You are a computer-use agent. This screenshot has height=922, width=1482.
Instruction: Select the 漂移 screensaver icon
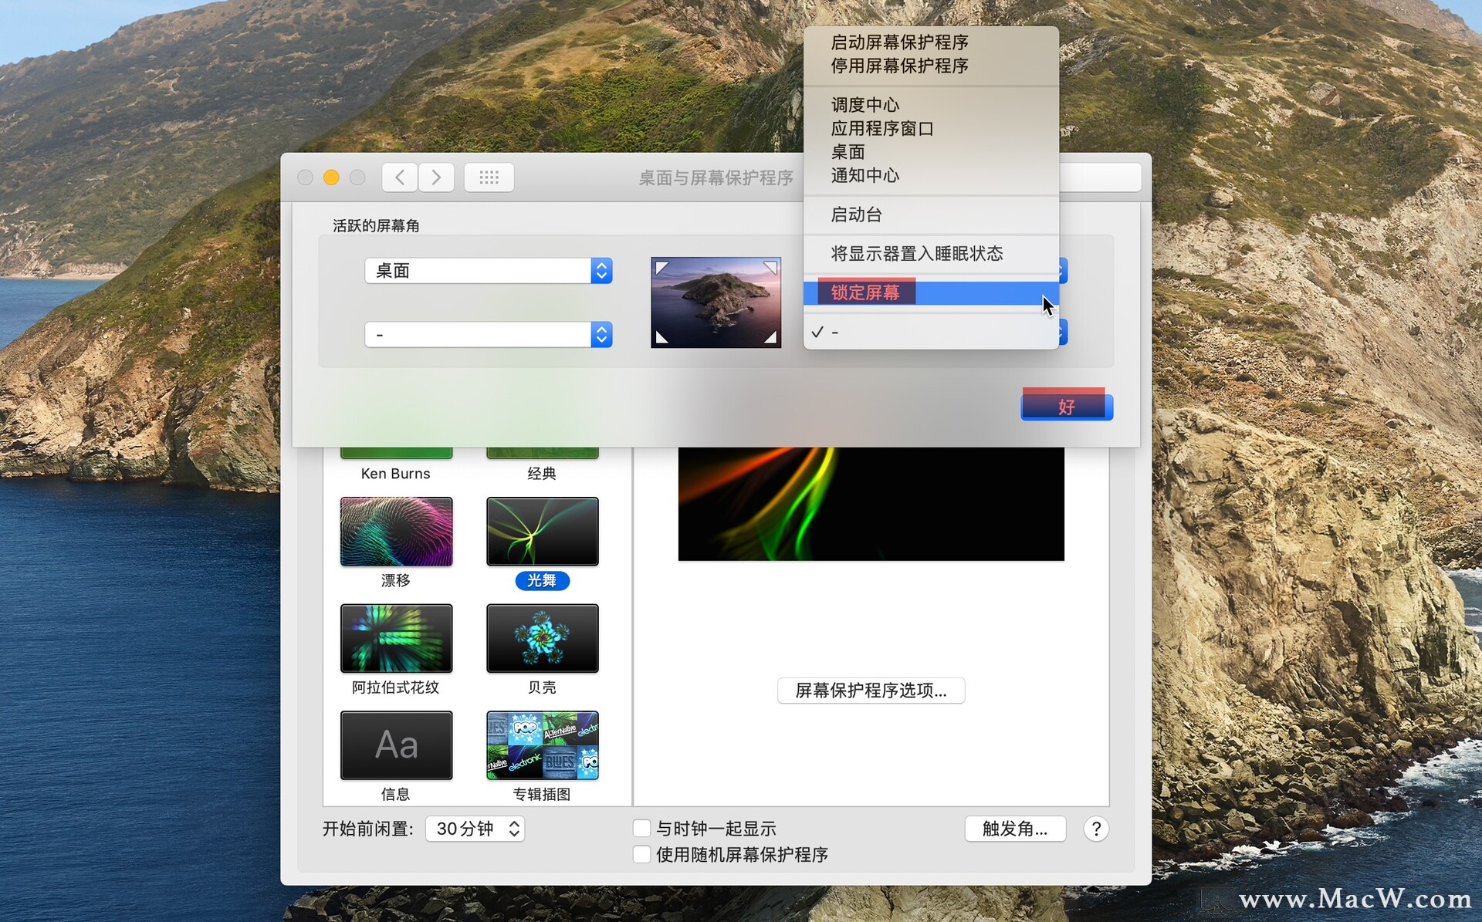(395, 531)
